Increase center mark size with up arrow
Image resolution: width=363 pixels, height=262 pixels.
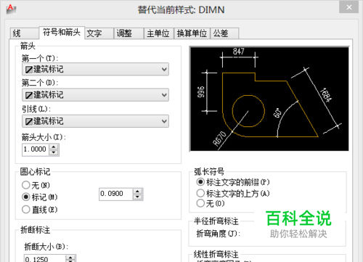[x=137, y=191]
